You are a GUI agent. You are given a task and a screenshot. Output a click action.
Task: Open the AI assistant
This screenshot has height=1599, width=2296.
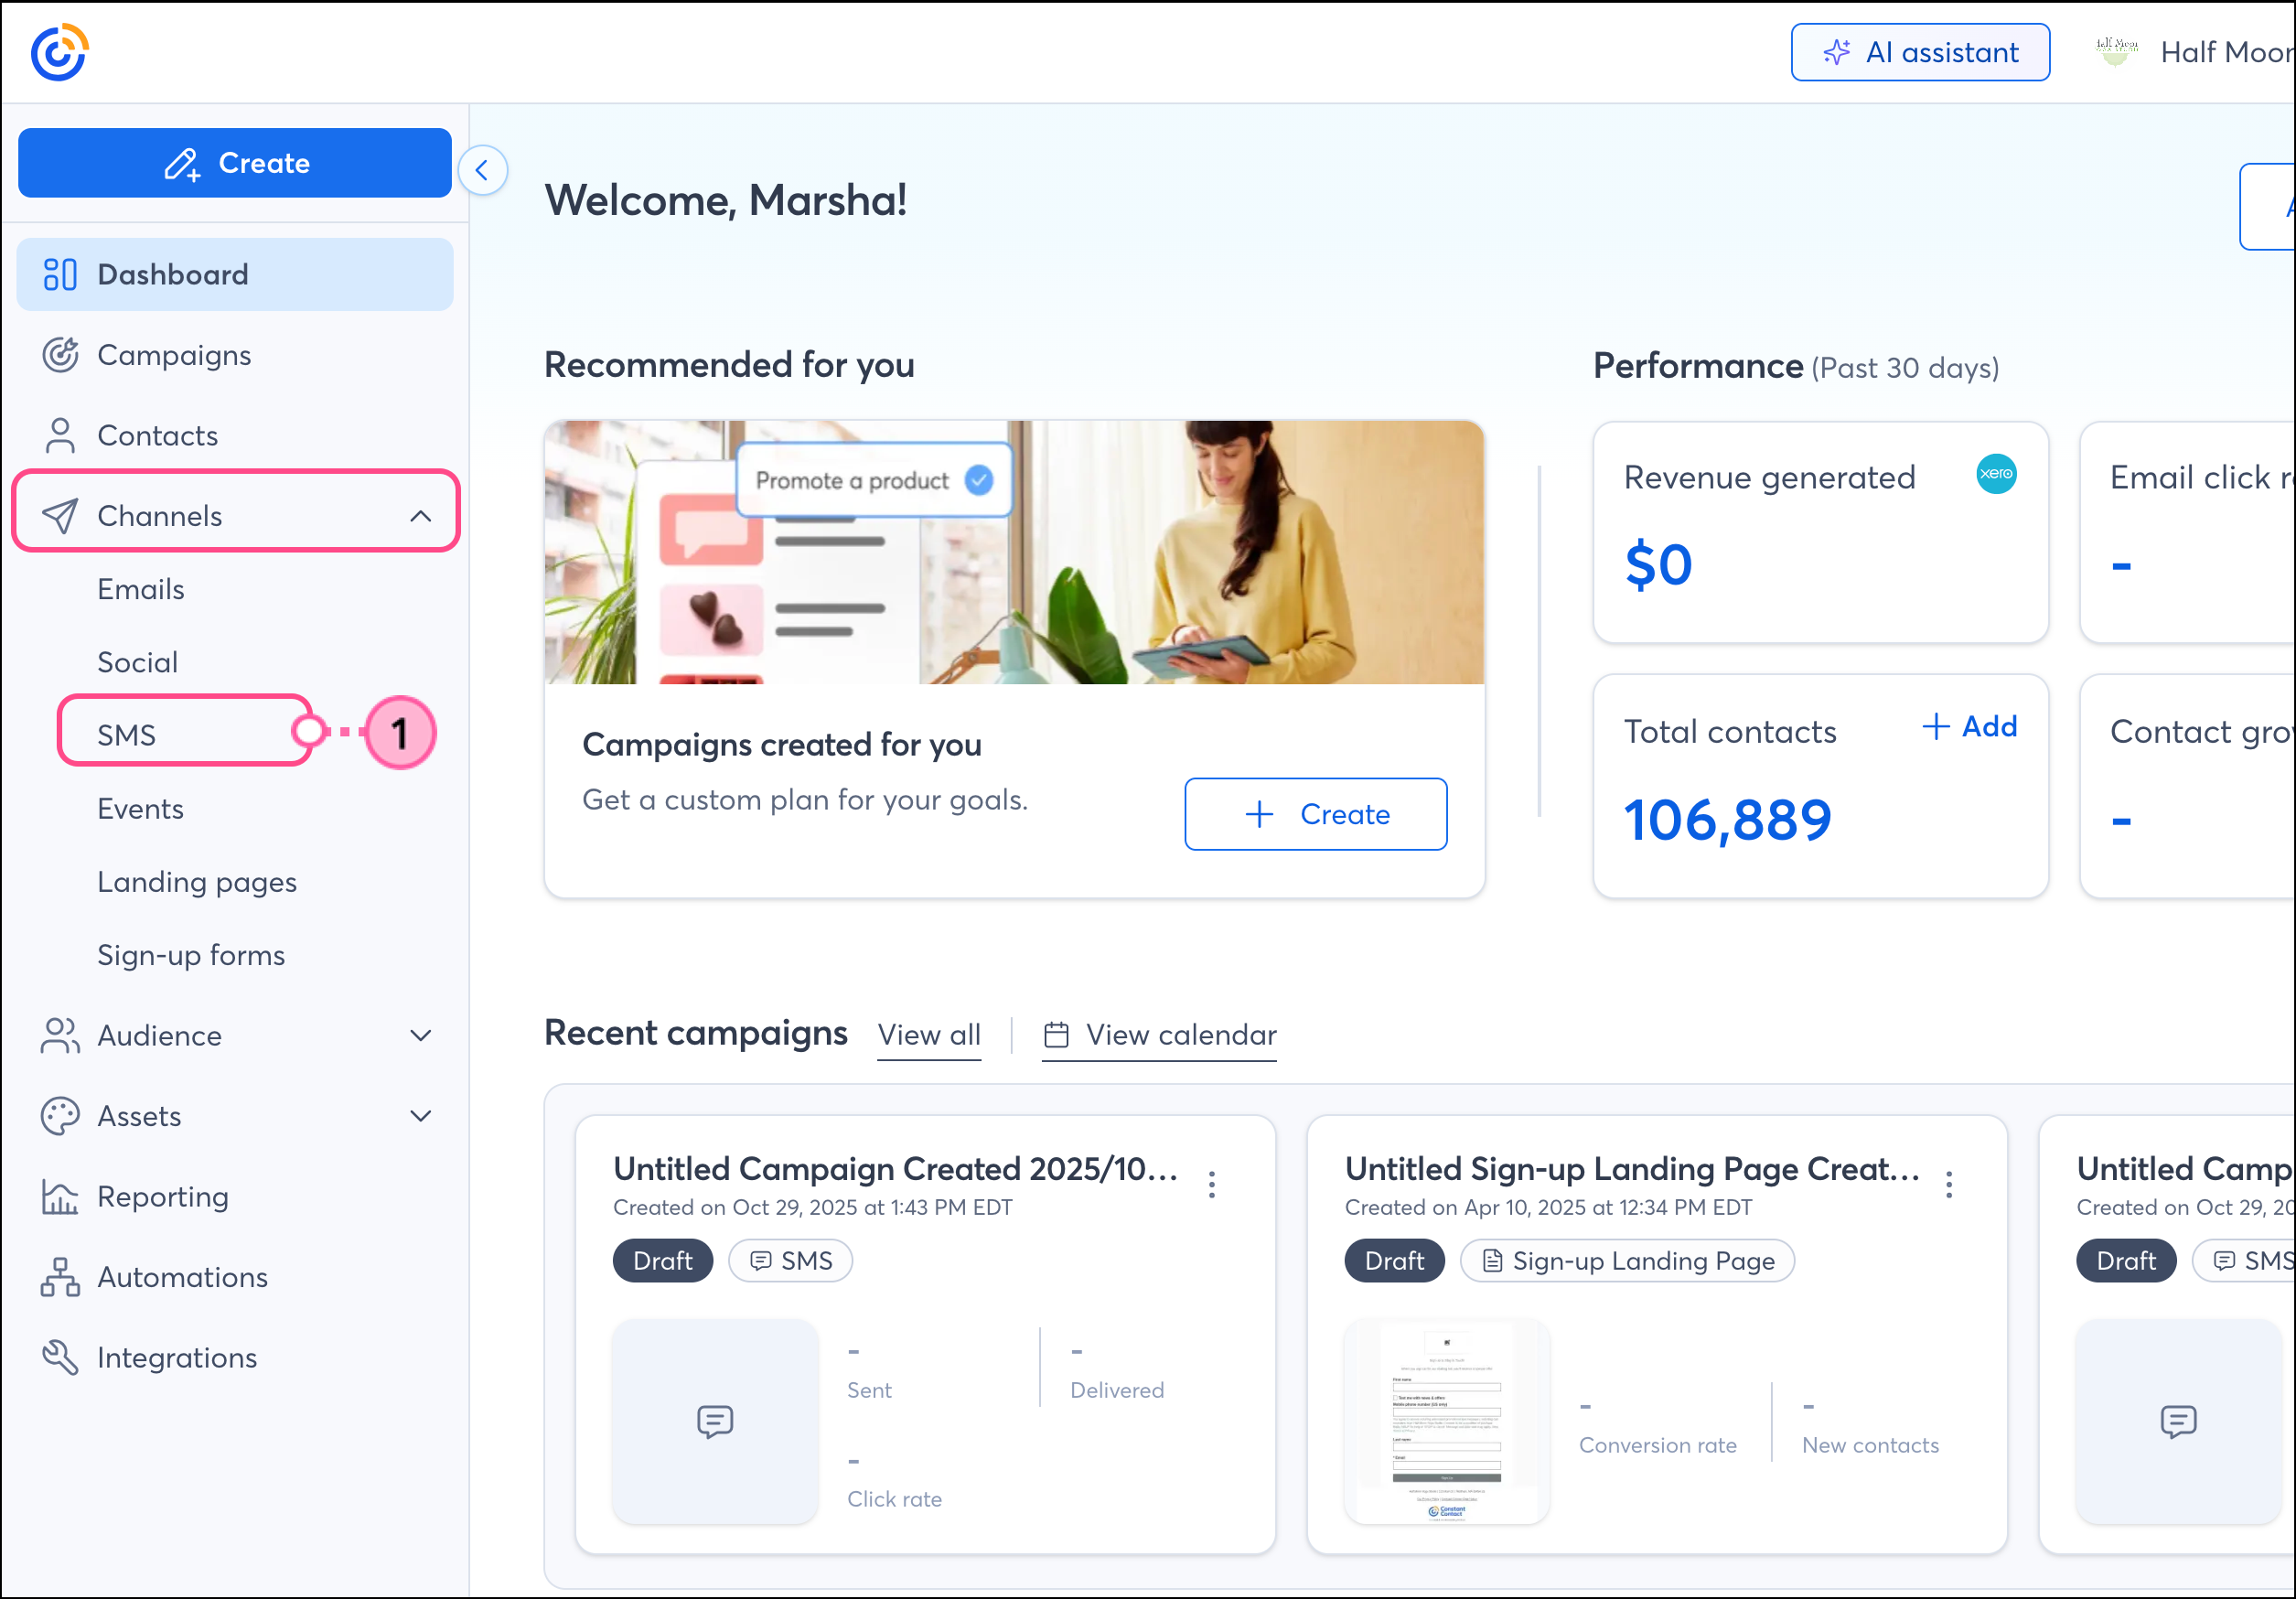click(1919, 52)
